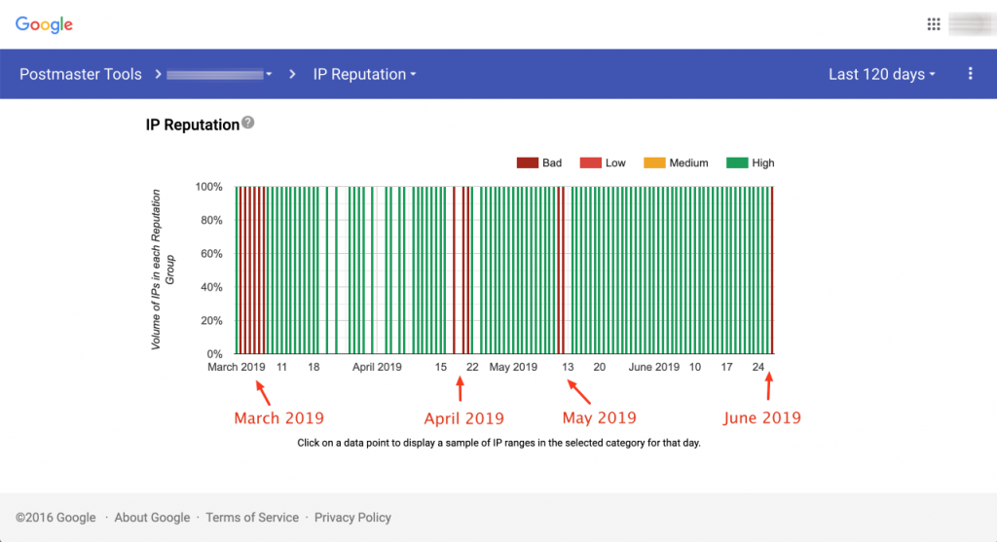Expand the blurred domain dropdown
Image resolution: width=997 pixels, height=542 pixels.
(219, 74)
